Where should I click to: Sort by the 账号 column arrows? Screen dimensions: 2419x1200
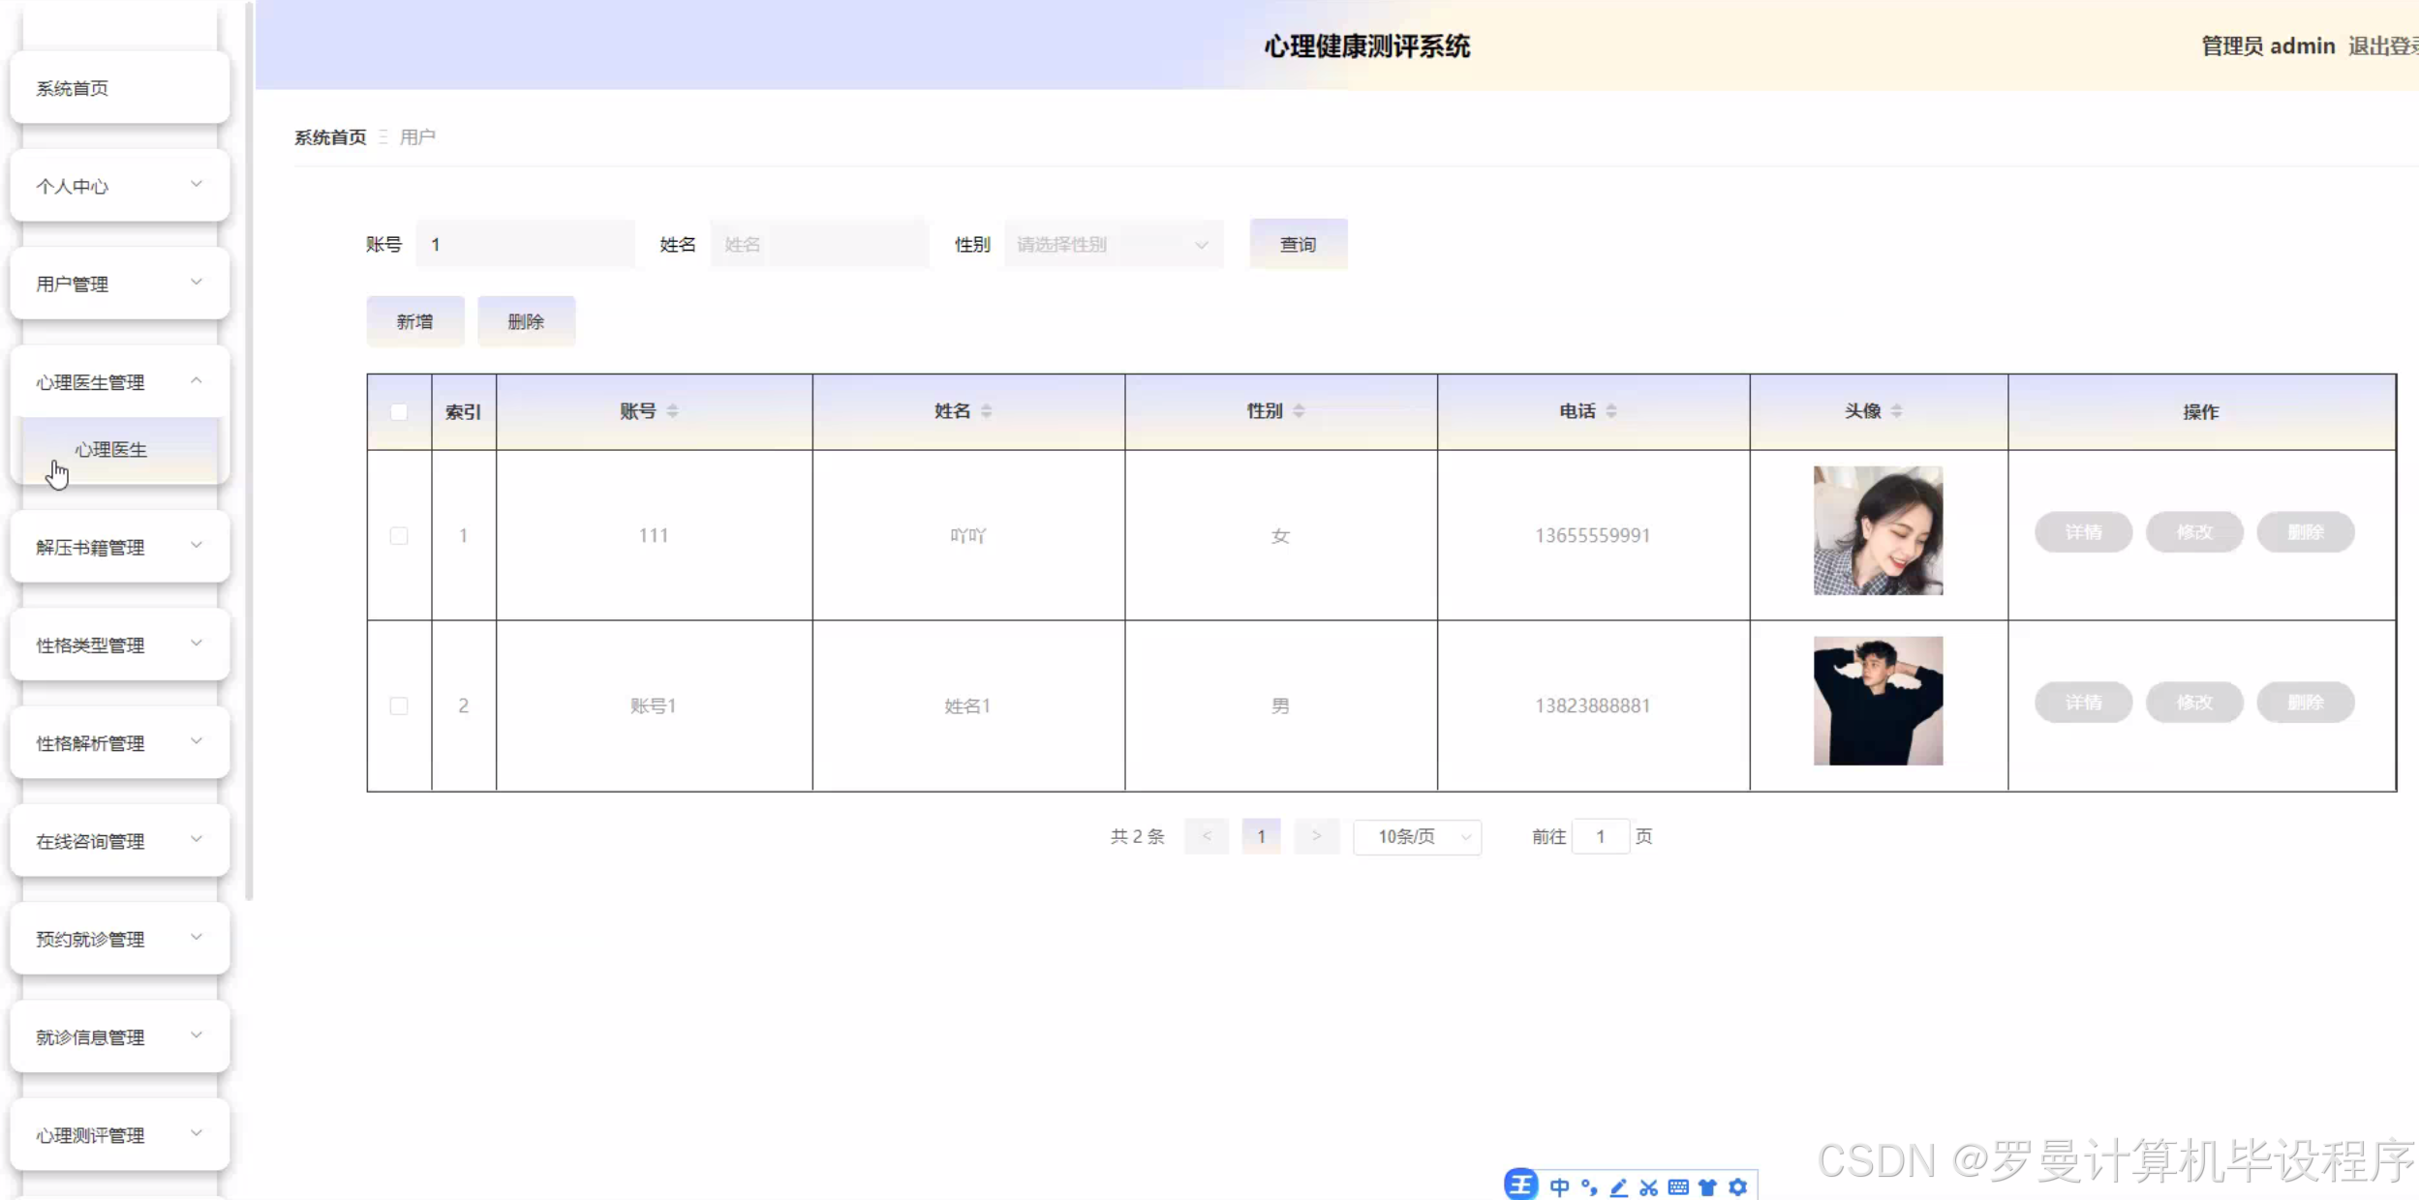[672, 411]
